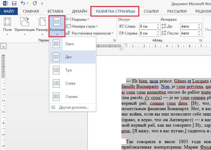Open the Размер page size menu

pyautogui.click(x=42, y=26)
